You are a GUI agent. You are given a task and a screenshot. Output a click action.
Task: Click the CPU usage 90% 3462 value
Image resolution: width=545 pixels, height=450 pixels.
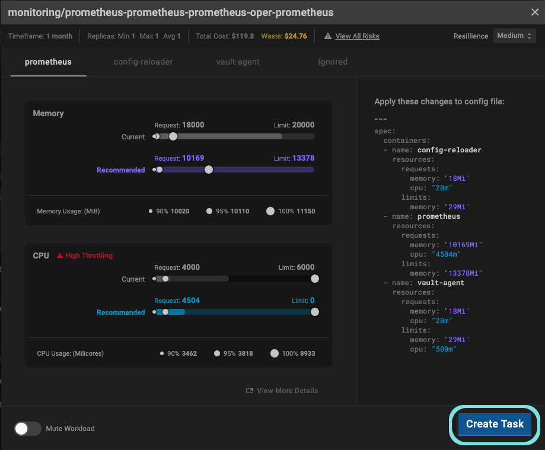[182, 353]
